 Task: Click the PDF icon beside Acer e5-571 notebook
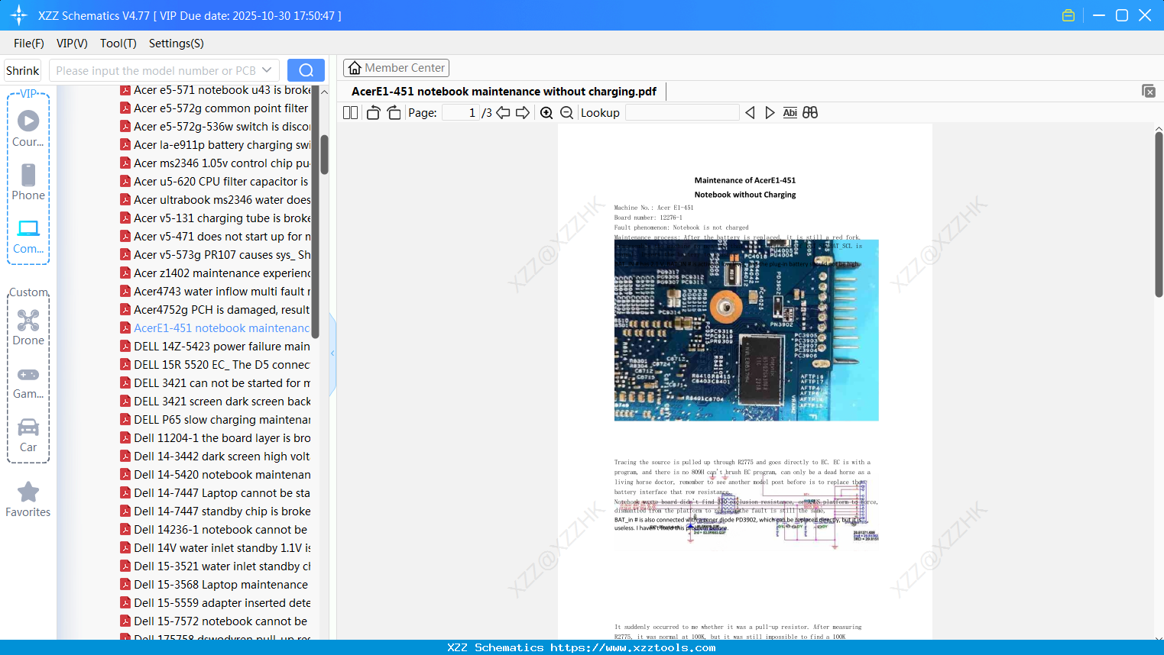click(125, 90)
